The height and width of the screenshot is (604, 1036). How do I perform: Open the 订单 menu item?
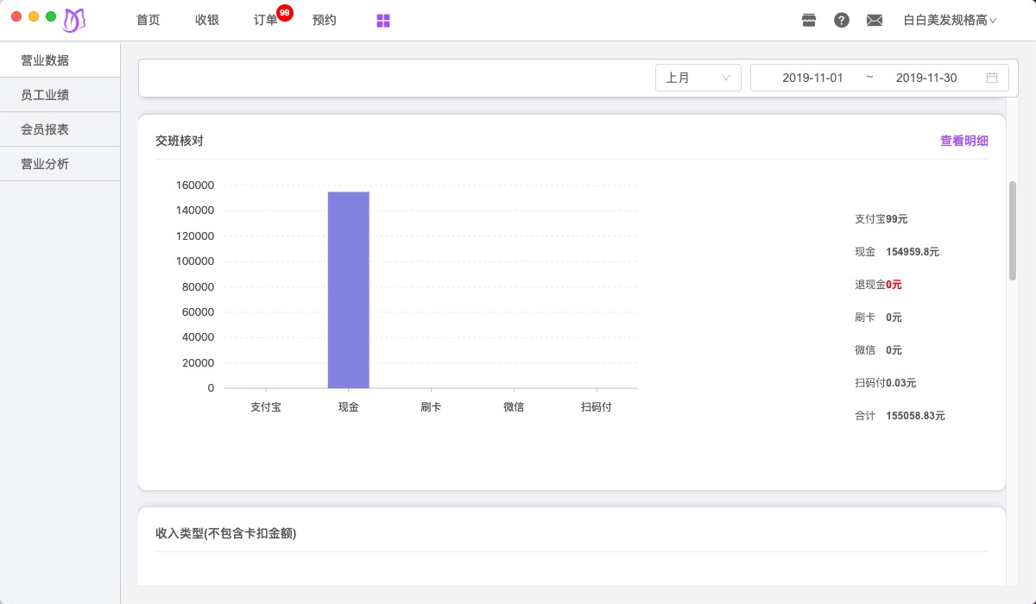coord(265,20)
